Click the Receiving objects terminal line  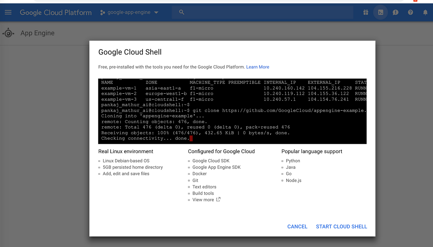tap(195, 133)
